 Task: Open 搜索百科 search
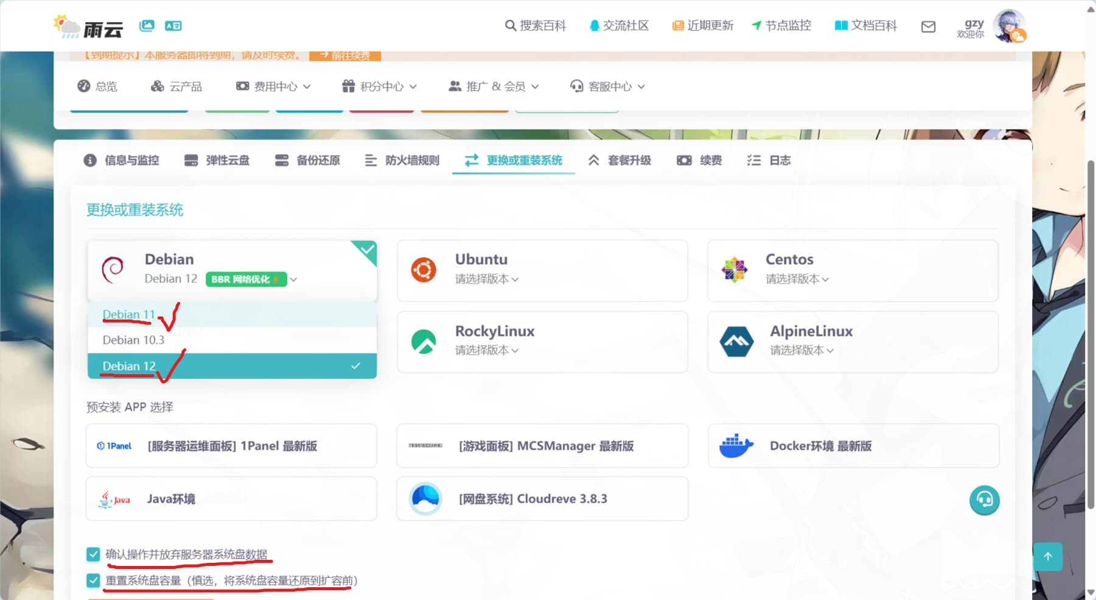pos(536,26)
